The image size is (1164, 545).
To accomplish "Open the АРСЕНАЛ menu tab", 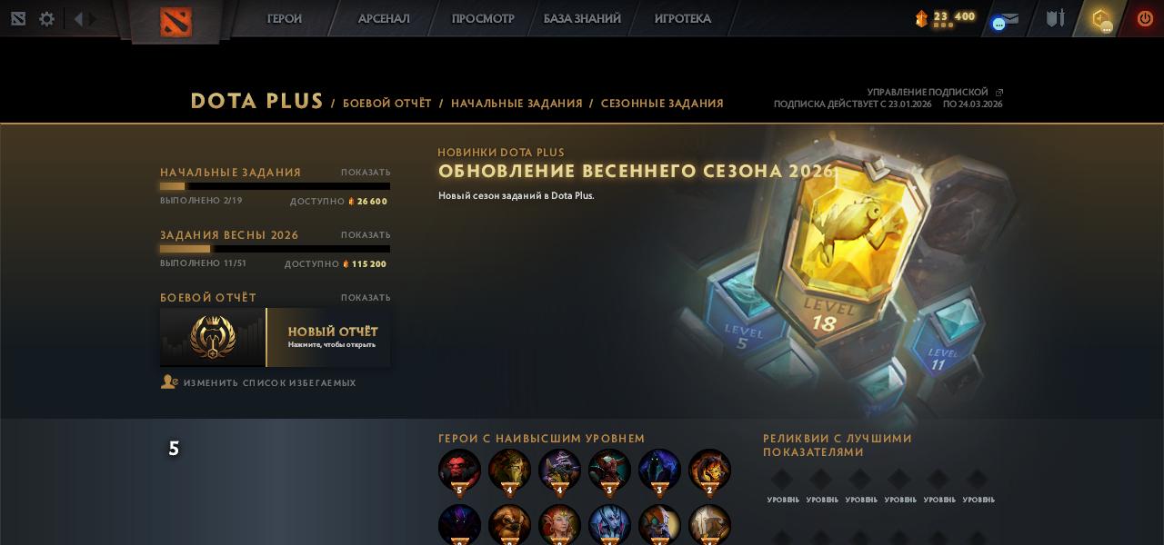I will [x=384, y=18].
